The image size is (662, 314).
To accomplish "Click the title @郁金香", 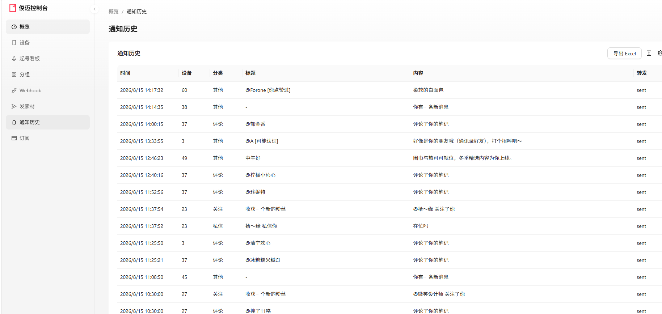I will point(256,124).
